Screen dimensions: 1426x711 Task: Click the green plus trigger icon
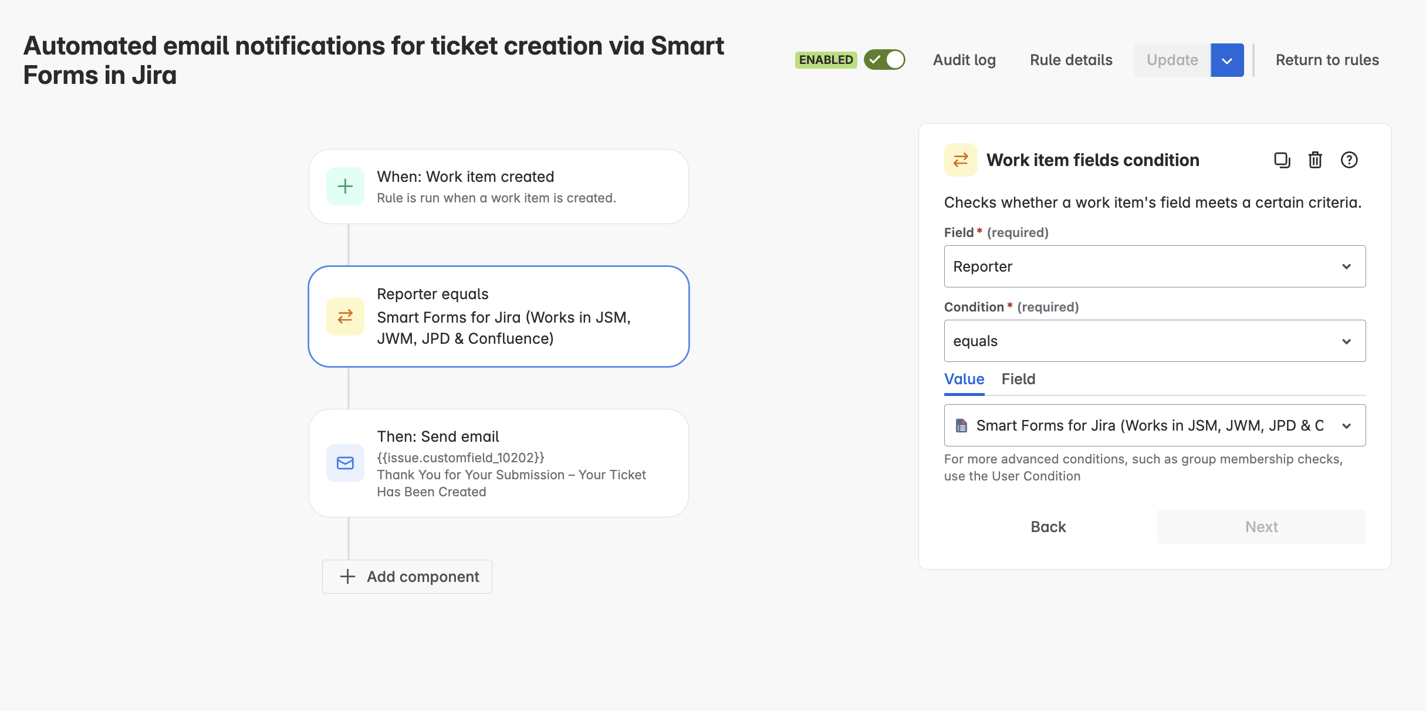click(x=345, y=187)
